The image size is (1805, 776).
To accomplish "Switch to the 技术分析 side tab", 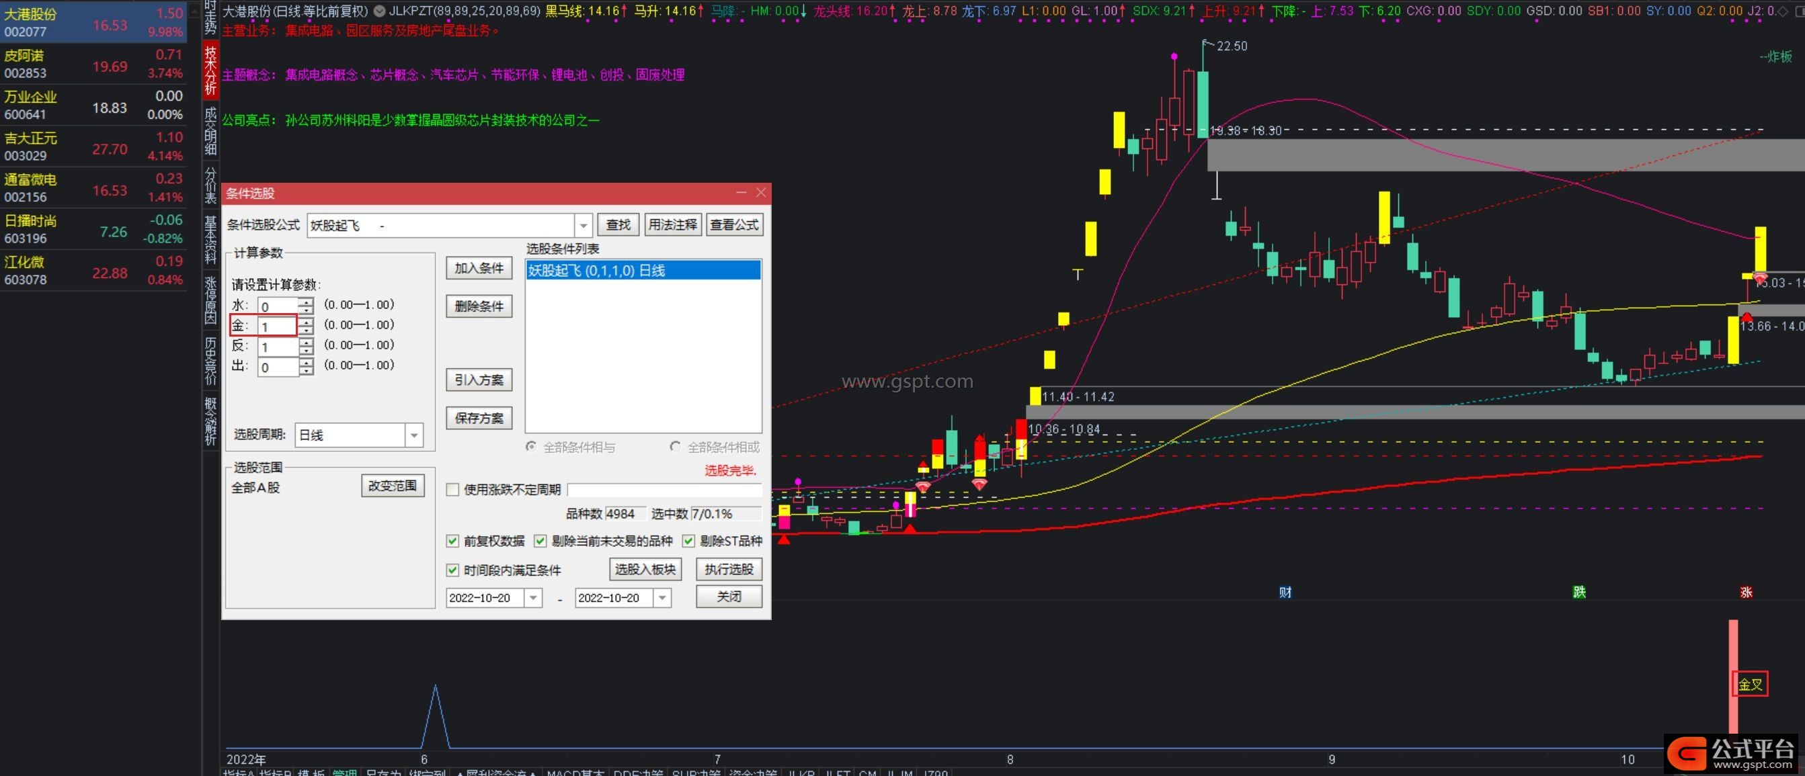I will [x=210, y=70].
